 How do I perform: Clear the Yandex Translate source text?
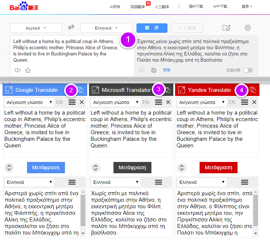[x=254, y=102]
